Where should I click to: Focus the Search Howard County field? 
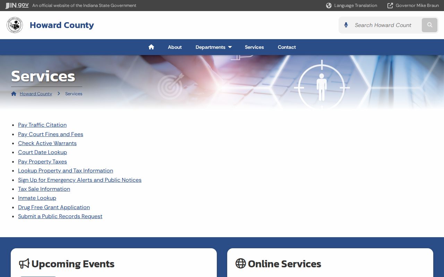click(x=383, y=25)
